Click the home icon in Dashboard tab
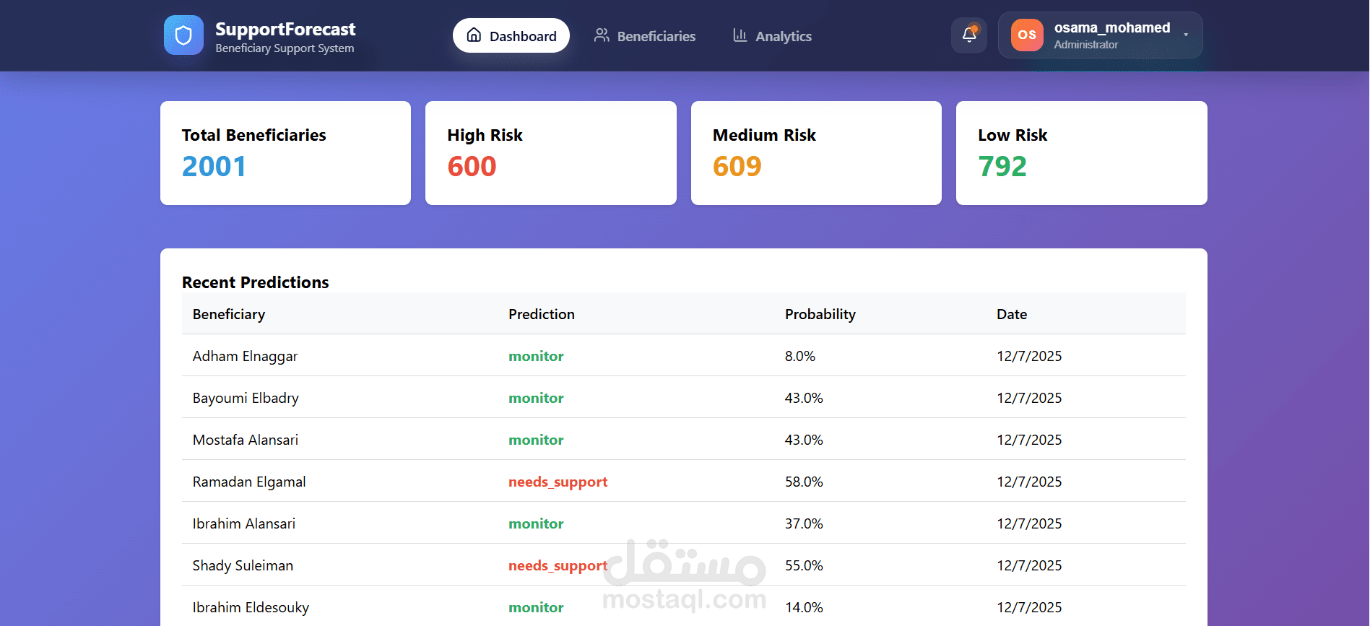 [474, 35]
